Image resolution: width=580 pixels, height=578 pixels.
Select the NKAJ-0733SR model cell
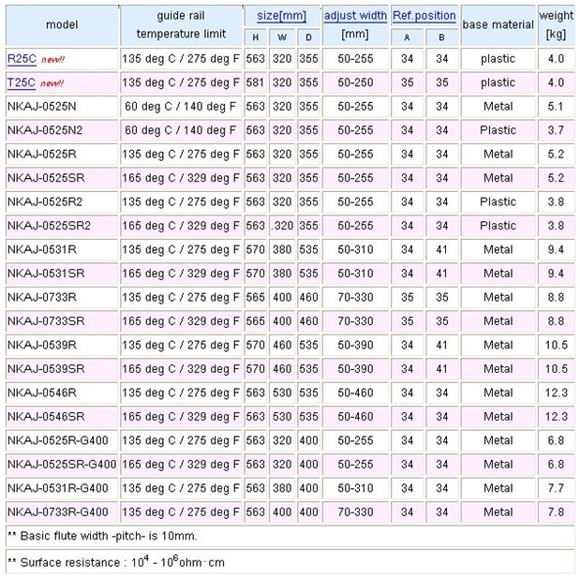pos(62,321)
